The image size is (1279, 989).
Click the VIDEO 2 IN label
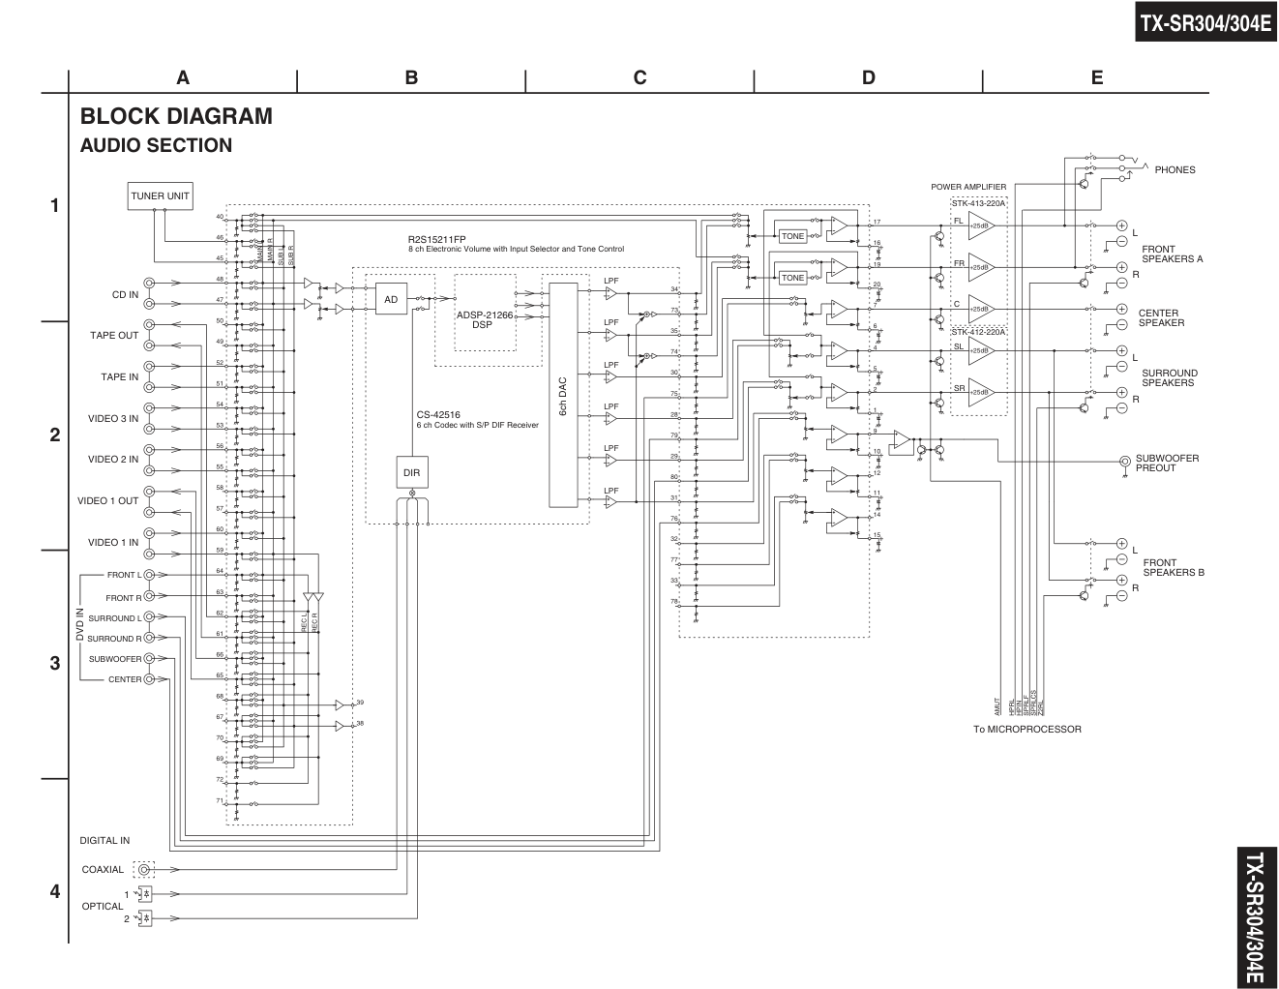(113, 460)
